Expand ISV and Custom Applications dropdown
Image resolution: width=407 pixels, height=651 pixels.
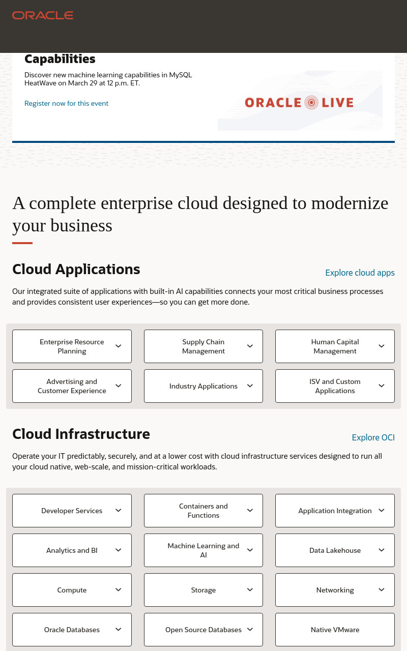pos(335,386)
